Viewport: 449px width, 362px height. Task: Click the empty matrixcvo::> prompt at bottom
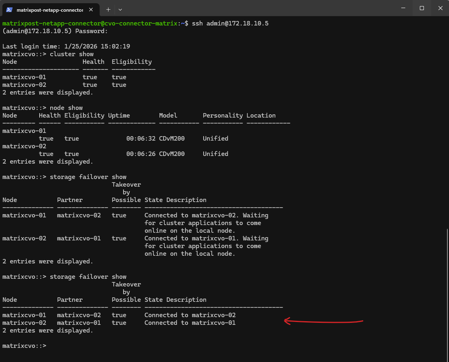tap(24, 346)
